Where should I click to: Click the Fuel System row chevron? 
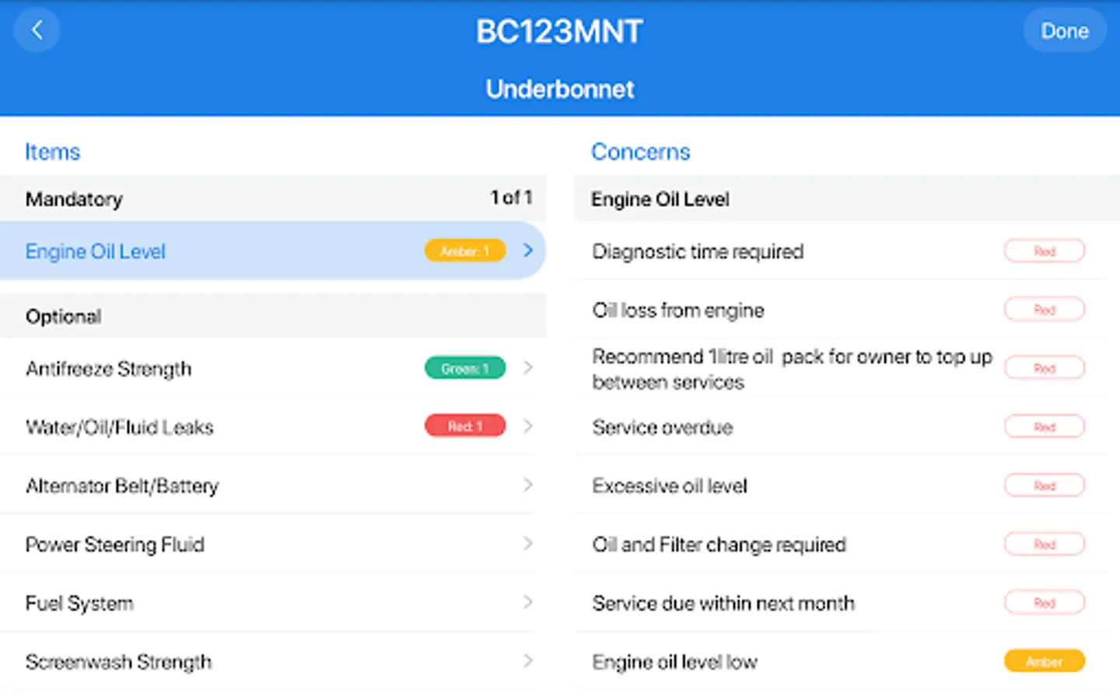(x=528, y=602)
